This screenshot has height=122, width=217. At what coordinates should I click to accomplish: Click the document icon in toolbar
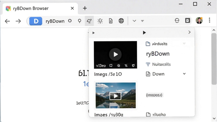[111, 21]
